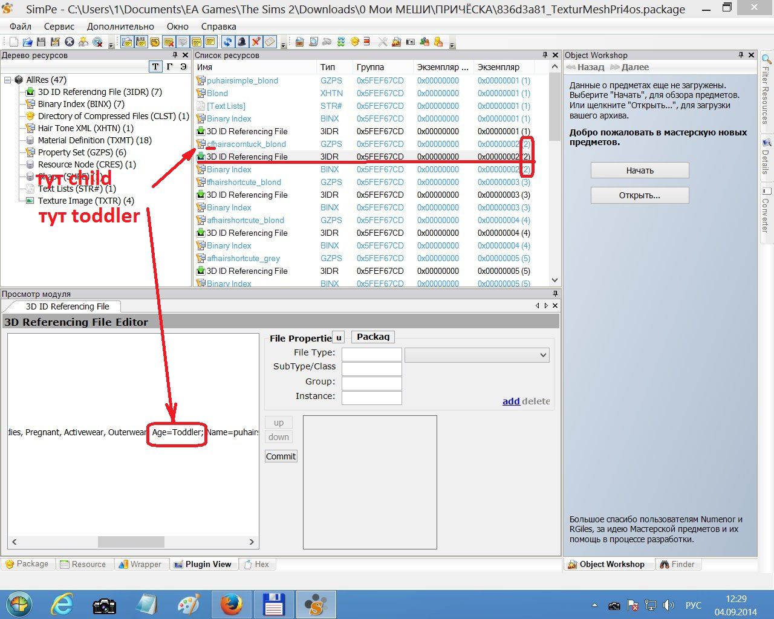The width and height of the screenshot is (774, 619).
Task: Click the Save package floppy icon
Action: [41, 42]
